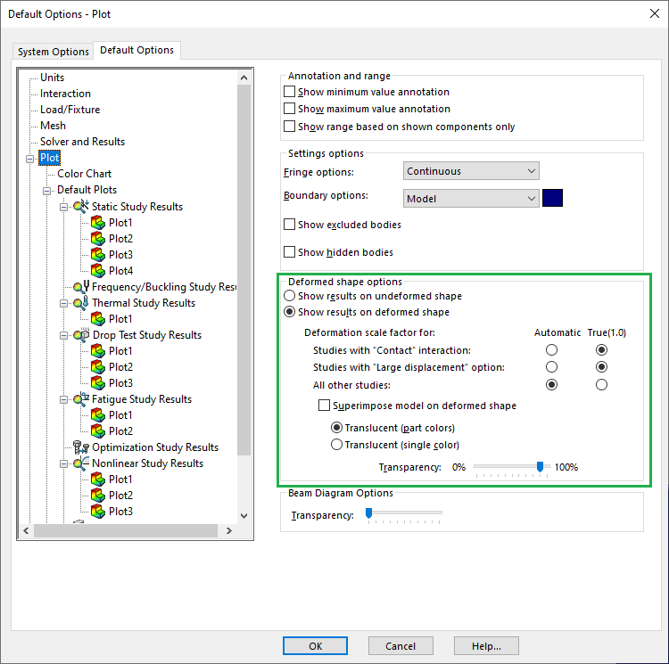Open the Fringe options dropdown

tap(471, 170)
